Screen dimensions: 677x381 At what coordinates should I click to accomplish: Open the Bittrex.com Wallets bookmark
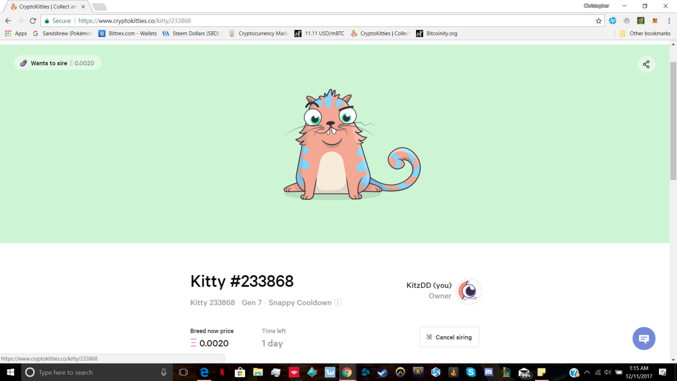tap(127, 33)
